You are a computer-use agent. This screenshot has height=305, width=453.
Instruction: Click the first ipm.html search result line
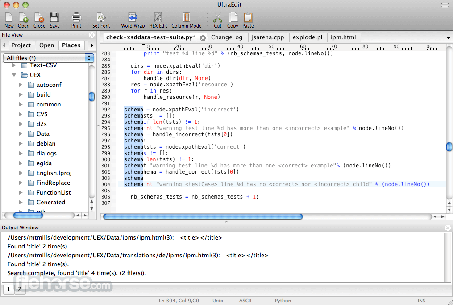tap(115, 238)
